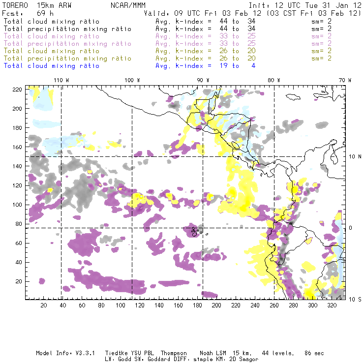Select purple 'Avg. k-index = 33 to 25' on cloud row
The image size is (364, 364).
click(206, 36)
